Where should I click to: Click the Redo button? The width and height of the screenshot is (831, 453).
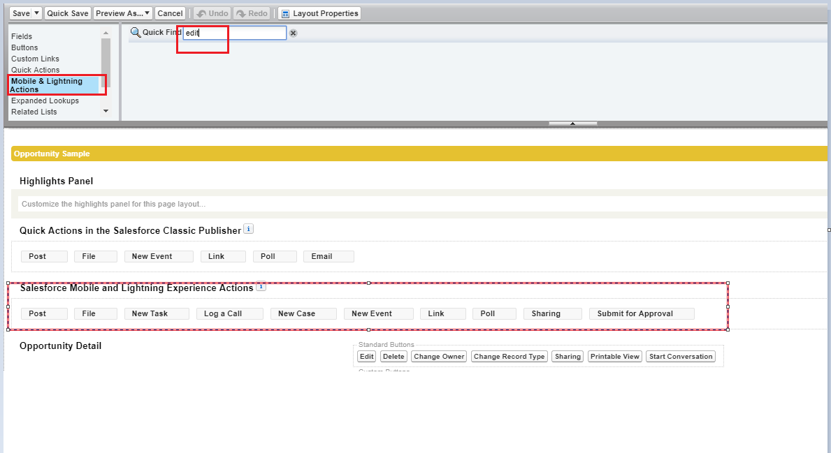tap(252, 13)
